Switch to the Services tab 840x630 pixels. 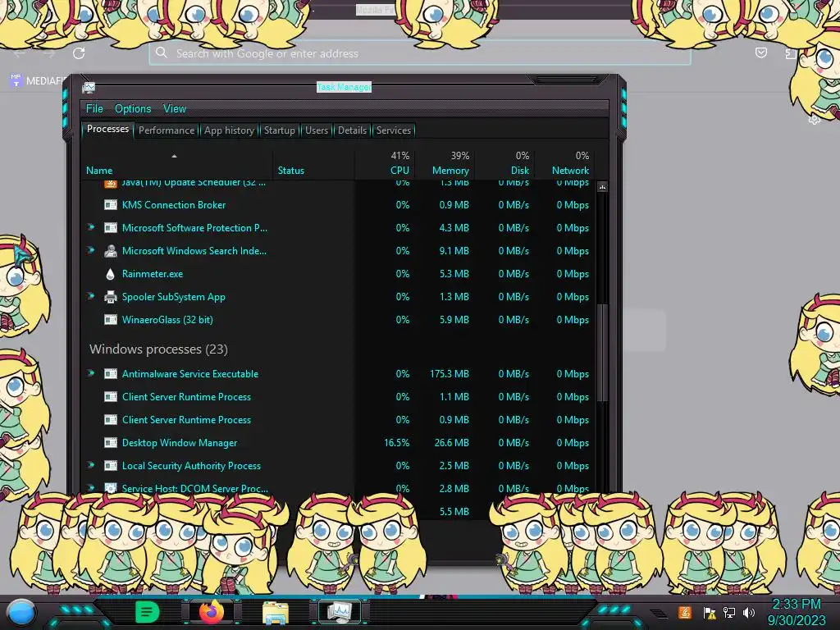(393, 130)
